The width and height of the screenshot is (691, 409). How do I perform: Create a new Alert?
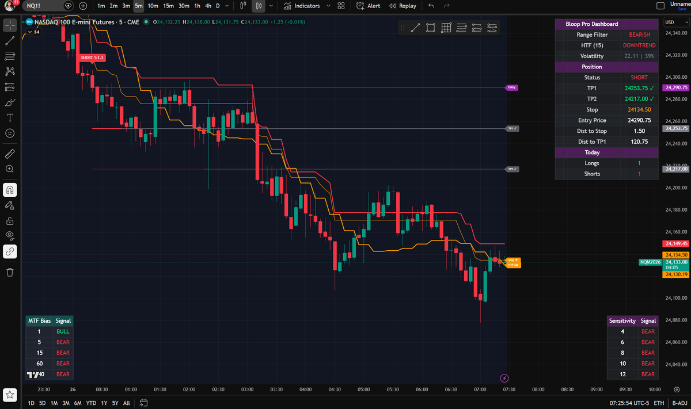(x=368, y=6)
